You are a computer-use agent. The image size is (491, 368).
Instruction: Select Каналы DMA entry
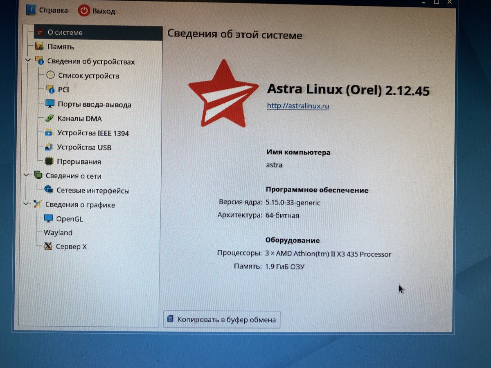pyautogui.click(x=79, y=119)
